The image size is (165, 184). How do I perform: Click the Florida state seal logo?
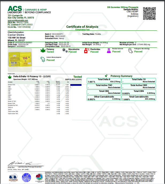pyautogui.click(x=40, y=178)
